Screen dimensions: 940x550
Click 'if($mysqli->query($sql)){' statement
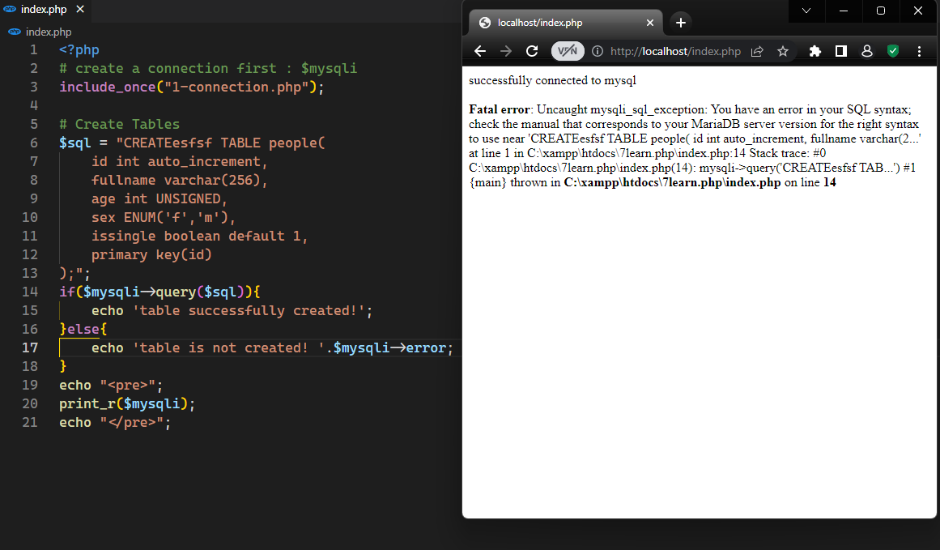click(x=160, y=292)
